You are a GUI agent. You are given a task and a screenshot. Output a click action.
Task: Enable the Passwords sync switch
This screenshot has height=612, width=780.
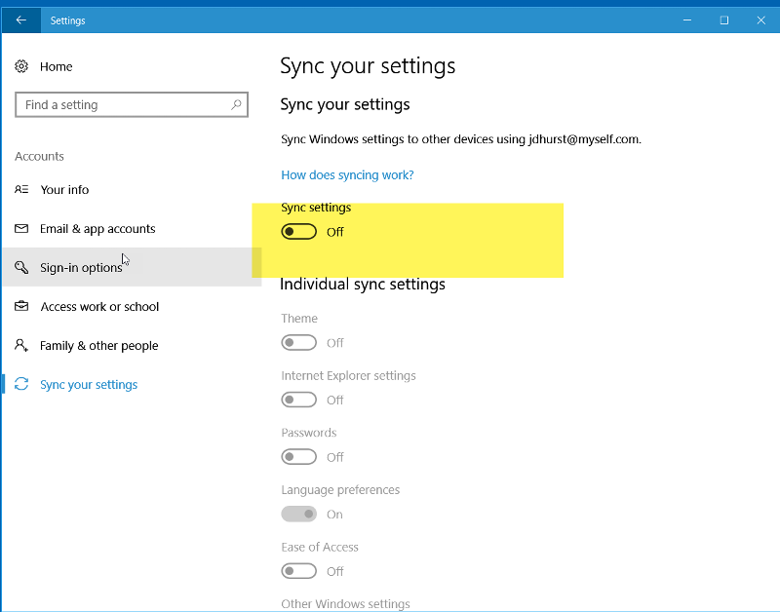coord(298,457)
